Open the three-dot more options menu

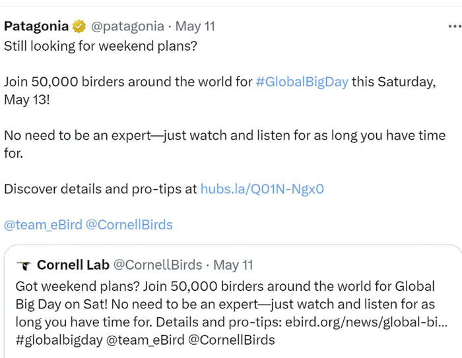coord(455,26)
